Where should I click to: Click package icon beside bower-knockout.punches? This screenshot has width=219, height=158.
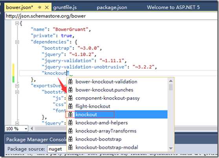(70, 90)
